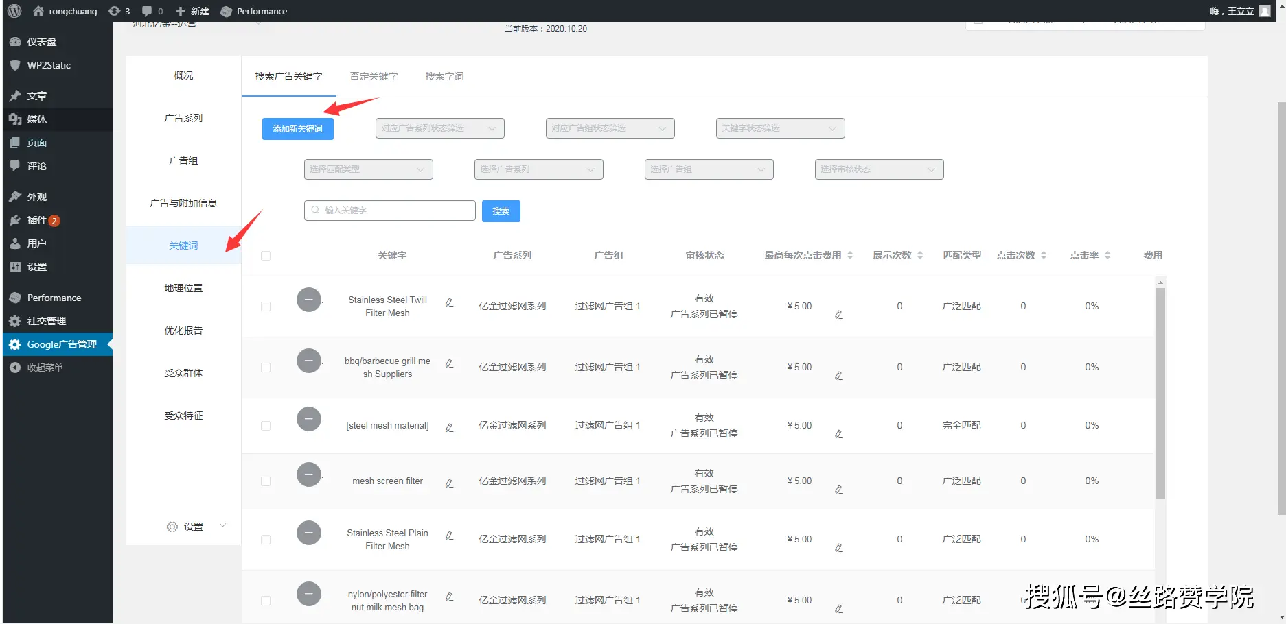Viewport: 1286px width, 624px height.
Task: Click the 添加新关键词 button
Action: 297,129
